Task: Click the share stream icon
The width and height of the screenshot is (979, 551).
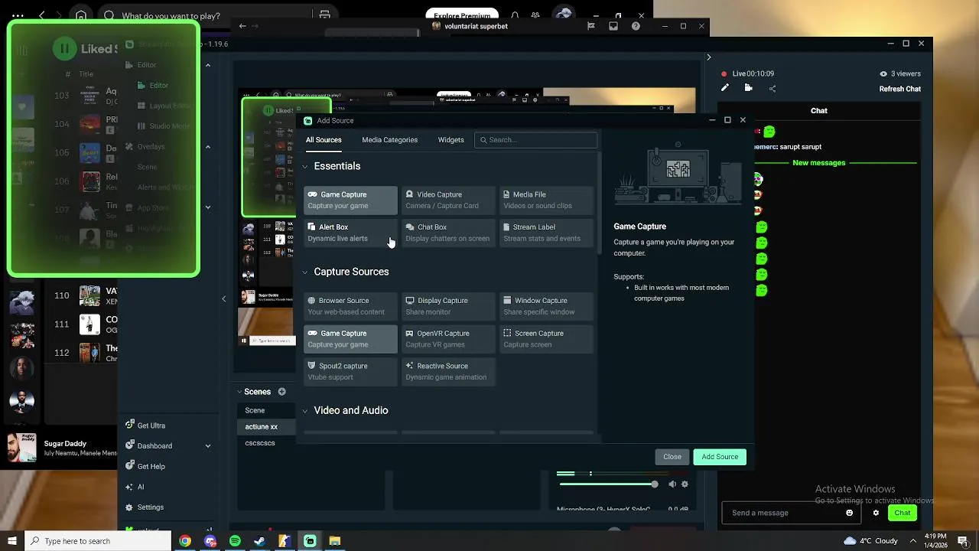Action: pyautogui.click(x=772, y=89)
